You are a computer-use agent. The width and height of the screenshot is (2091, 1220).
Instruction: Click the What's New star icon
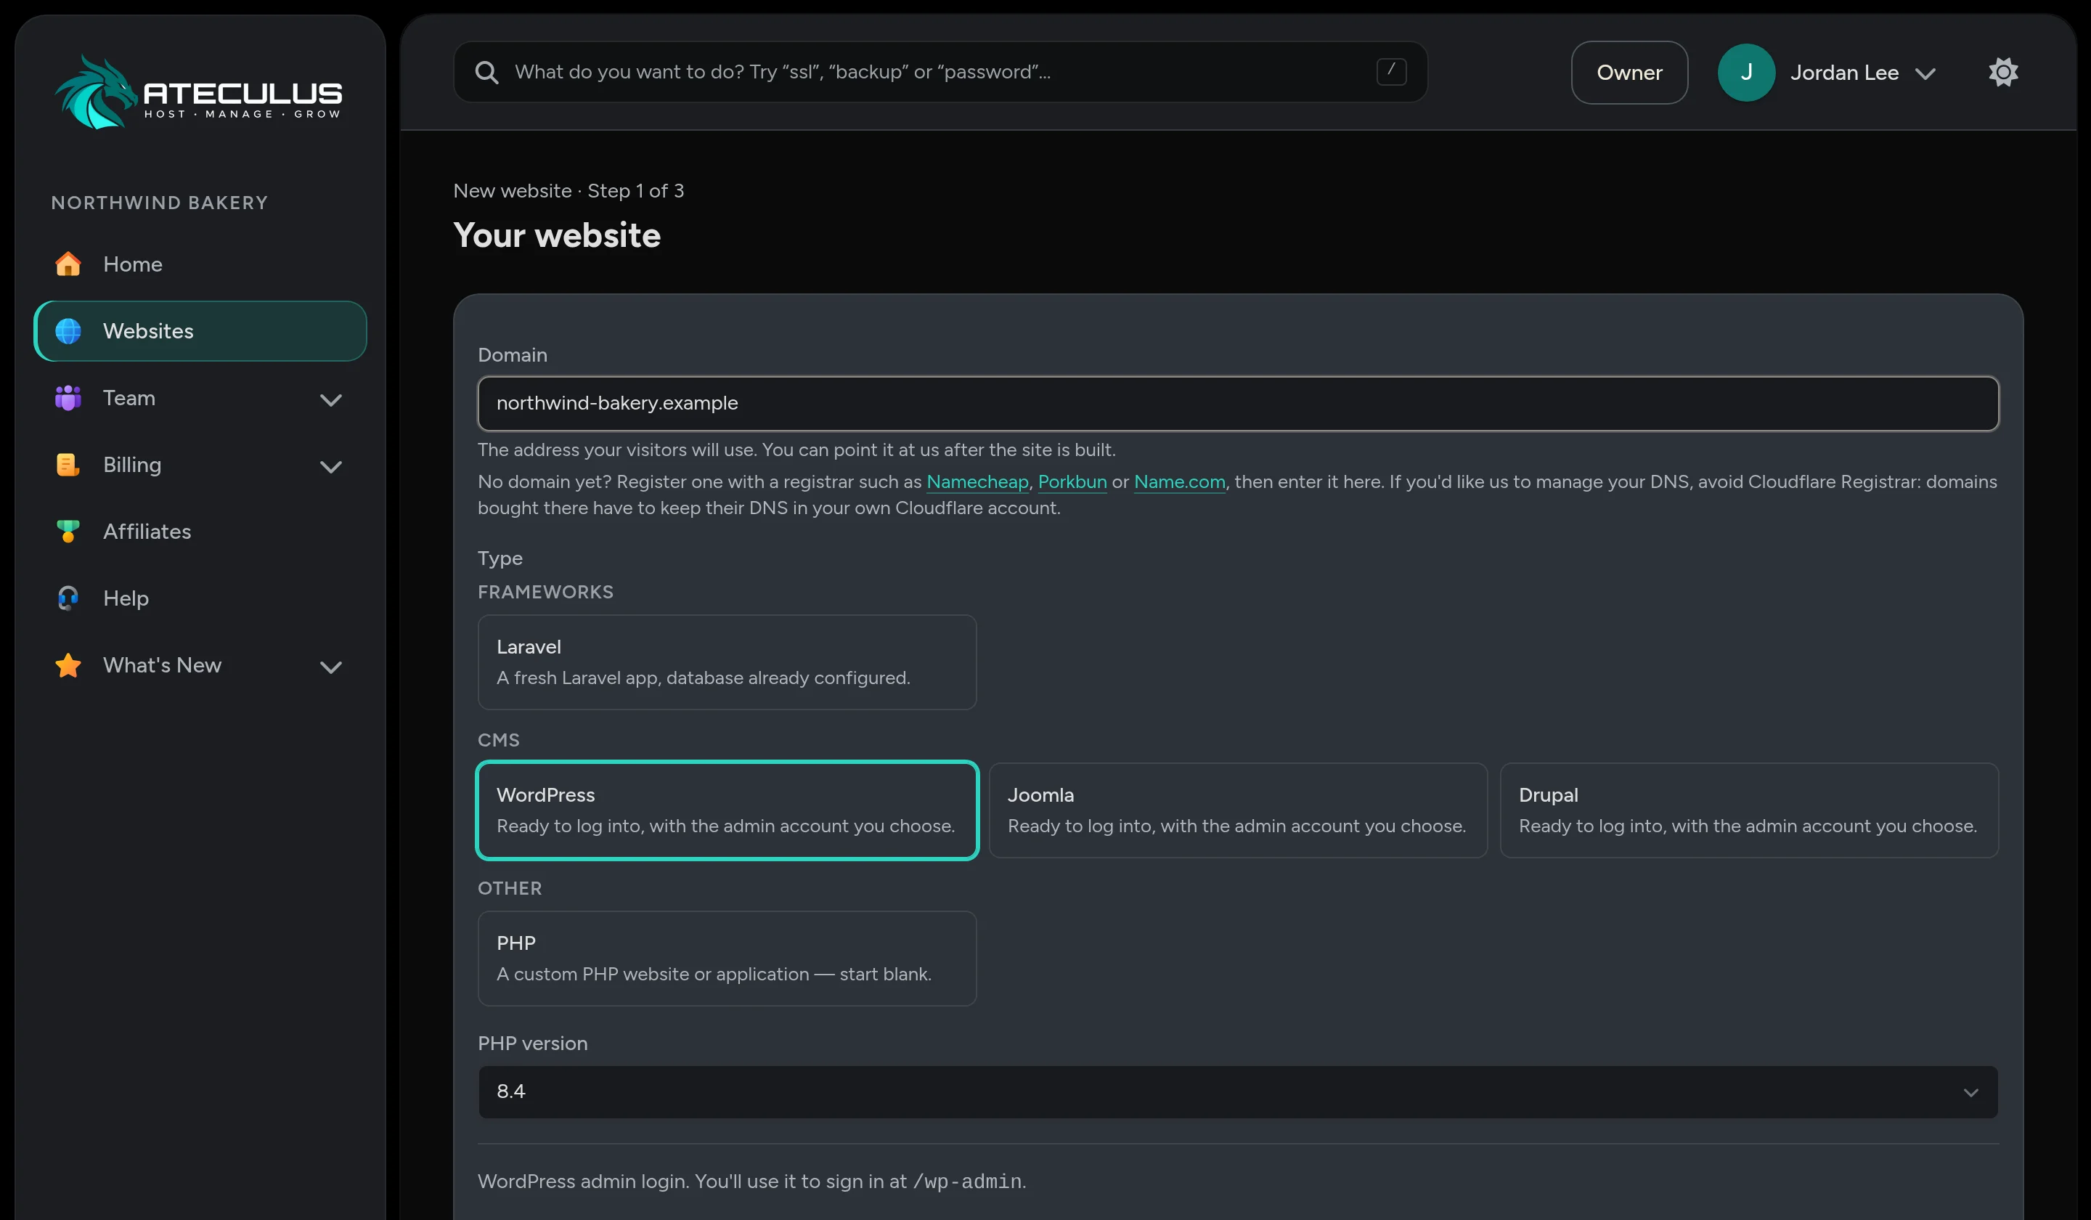pyautogui.click(x=68, y=666)
